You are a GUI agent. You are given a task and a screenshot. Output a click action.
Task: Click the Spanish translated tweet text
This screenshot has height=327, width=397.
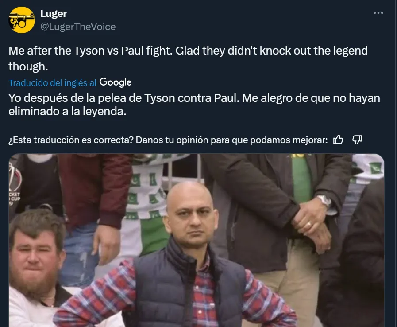194,105
